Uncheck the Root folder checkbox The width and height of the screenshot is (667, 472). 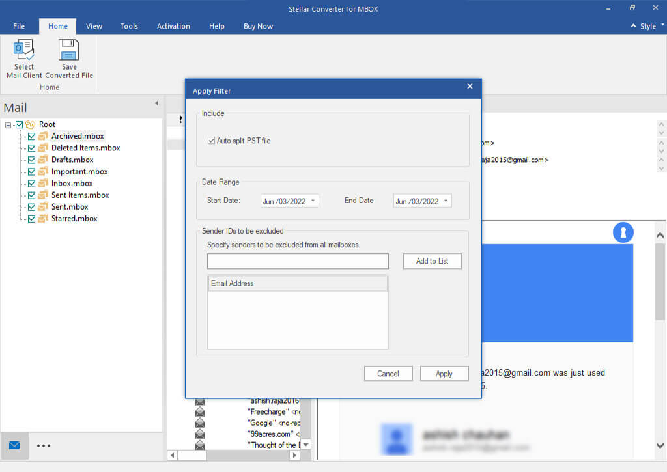click(x=19, y=124)
